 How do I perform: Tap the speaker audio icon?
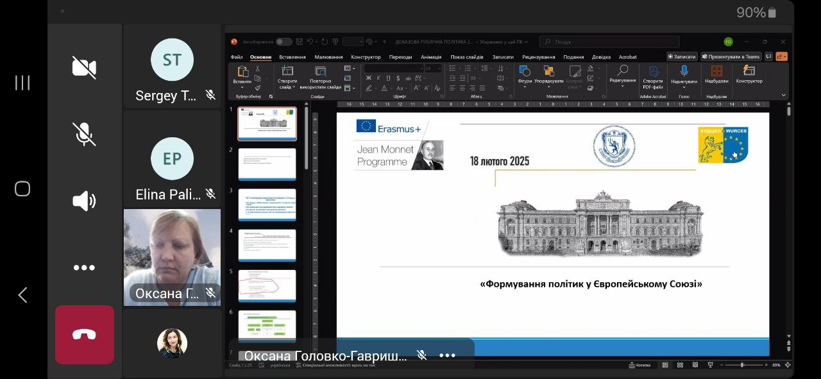coord(84,201)
